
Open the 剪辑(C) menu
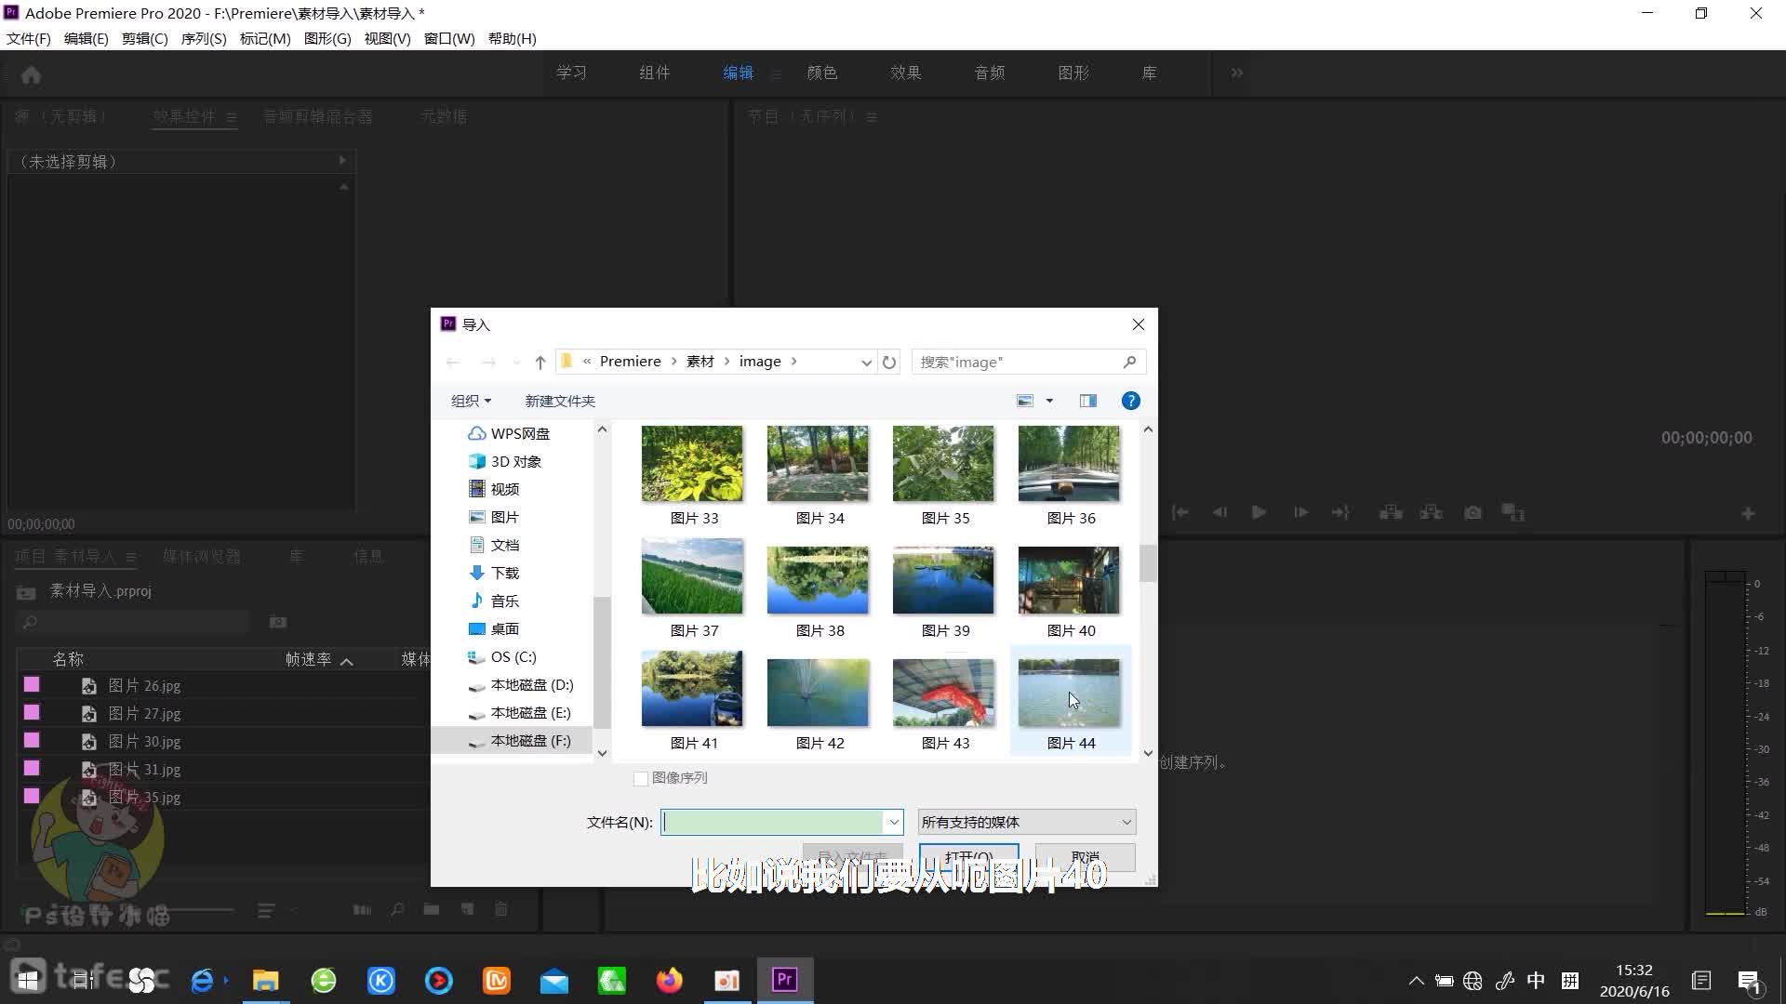point(144,38)
